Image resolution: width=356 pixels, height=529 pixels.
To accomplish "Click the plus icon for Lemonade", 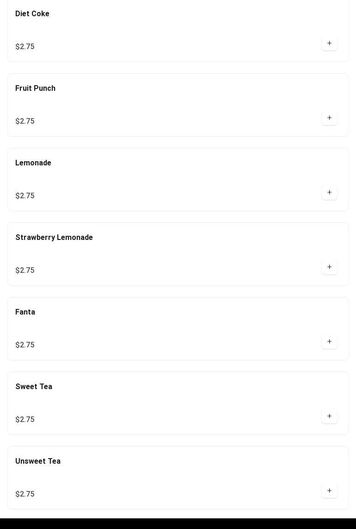I will pos(329,193).
